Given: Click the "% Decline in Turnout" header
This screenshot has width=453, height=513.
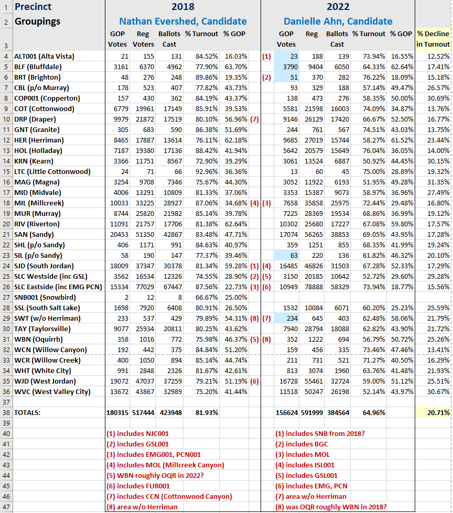Looking at the screenshot, I should tap(433, 39).
